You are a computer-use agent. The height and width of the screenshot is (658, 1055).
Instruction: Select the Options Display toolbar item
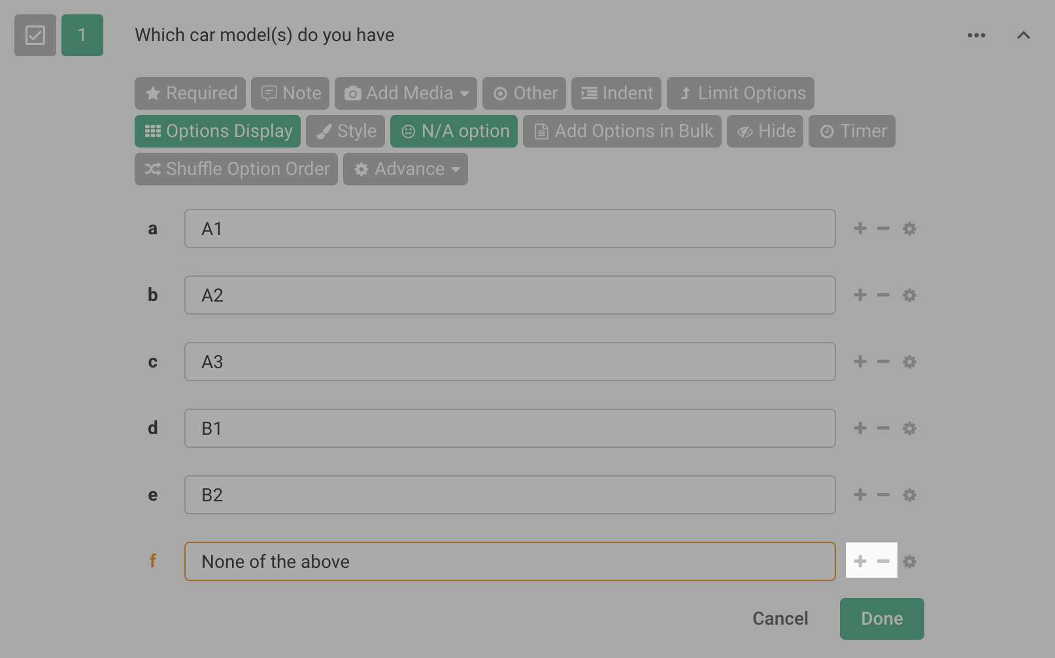pyautogui.click(x=218, y=131)
